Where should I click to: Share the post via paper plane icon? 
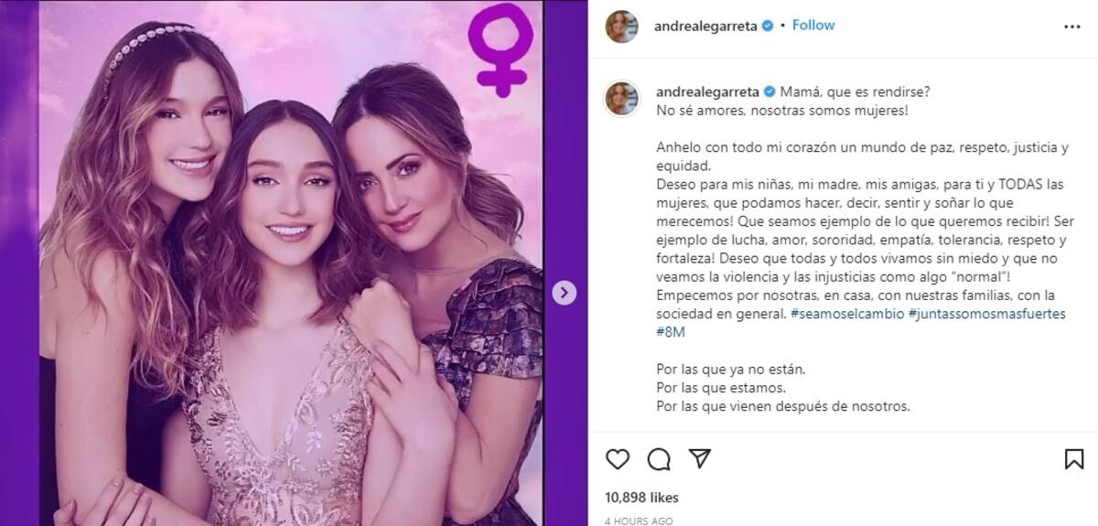tap(699, 458)
